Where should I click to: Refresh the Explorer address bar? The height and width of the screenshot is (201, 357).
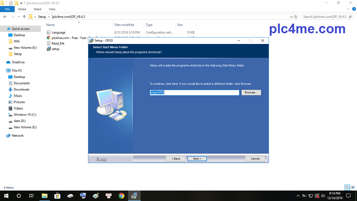[296, 17]
